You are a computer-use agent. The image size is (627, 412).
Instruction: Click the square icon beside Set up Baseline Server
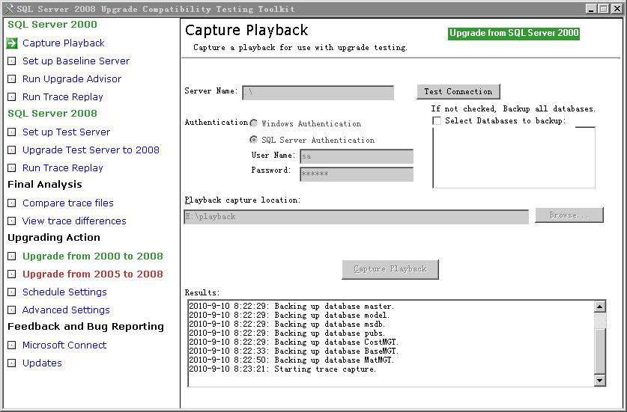[x=12, y=61]
